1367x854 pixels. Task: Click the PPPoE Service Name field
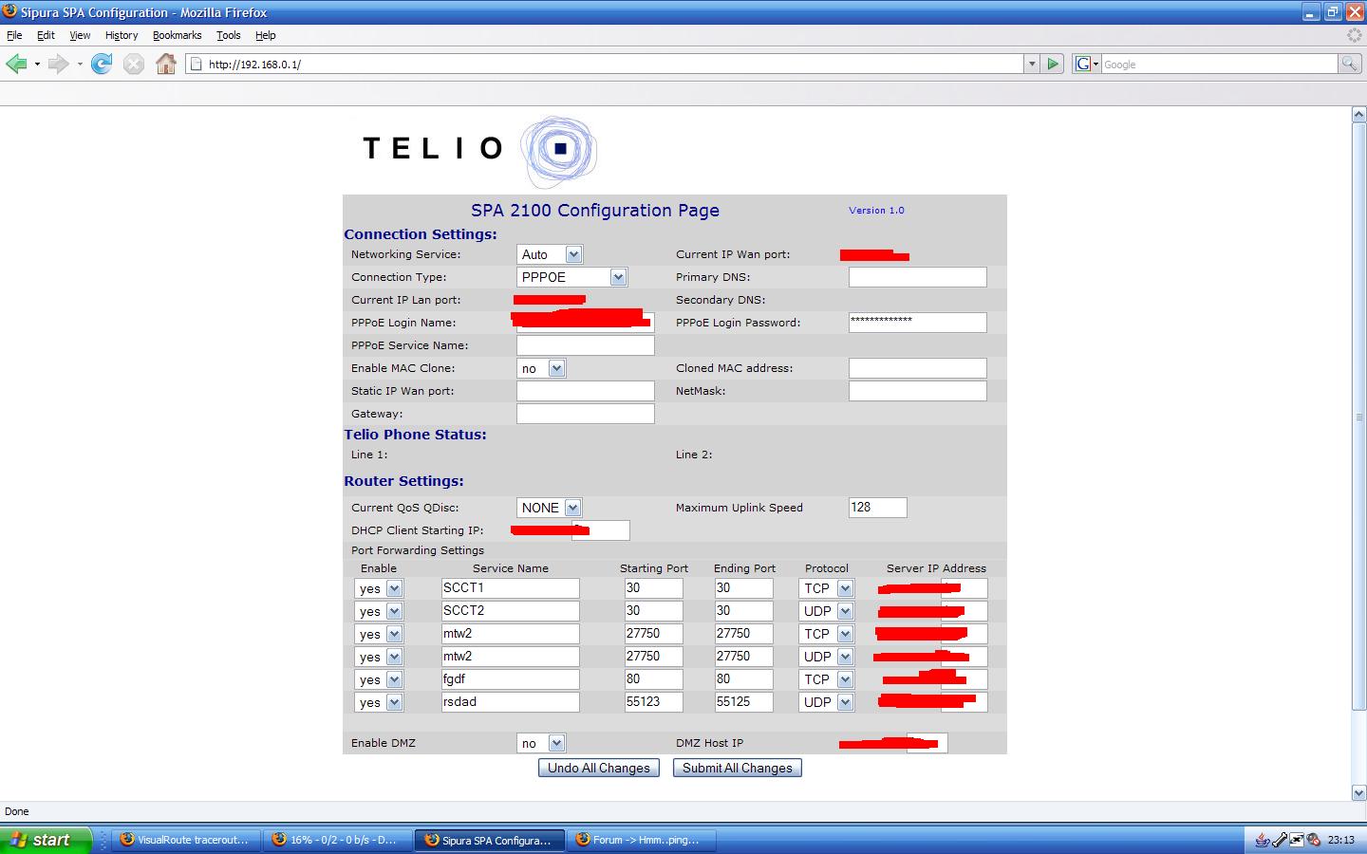click(586, 345)
